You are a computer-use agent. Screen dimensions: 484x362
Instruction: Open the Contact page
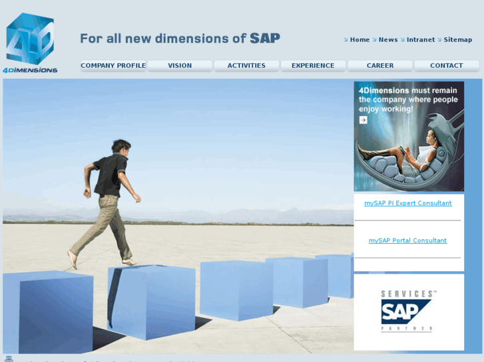click(x=446, y=66)
